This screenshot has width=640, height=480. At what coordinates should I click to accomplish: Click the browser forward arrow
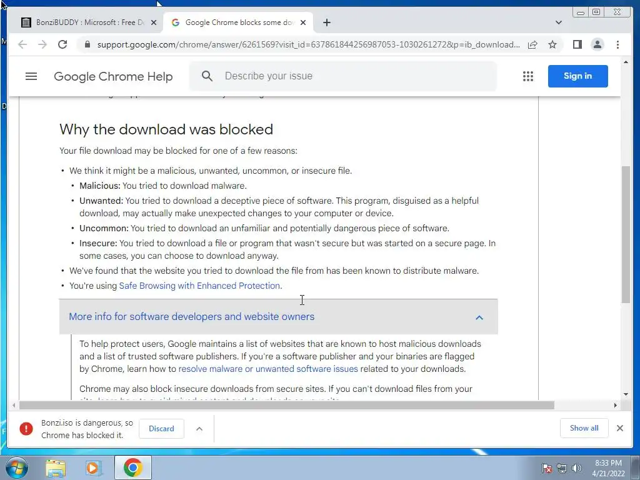(x=42, y=44)
